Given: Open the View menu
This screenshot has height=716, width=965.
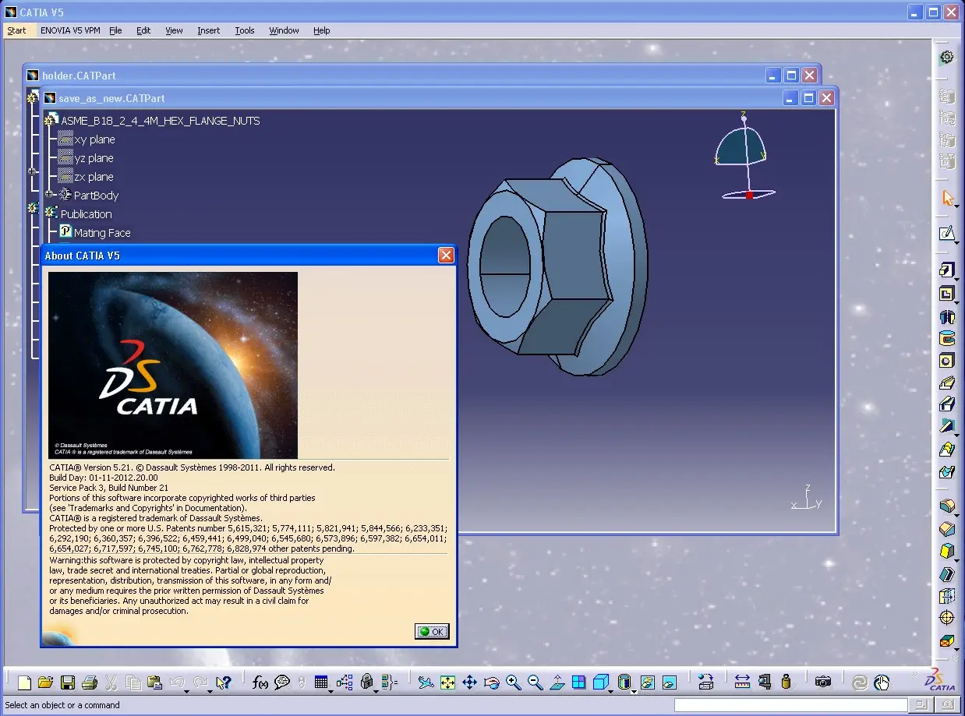Looking at the screenshot, I should [x=174, y=30].
